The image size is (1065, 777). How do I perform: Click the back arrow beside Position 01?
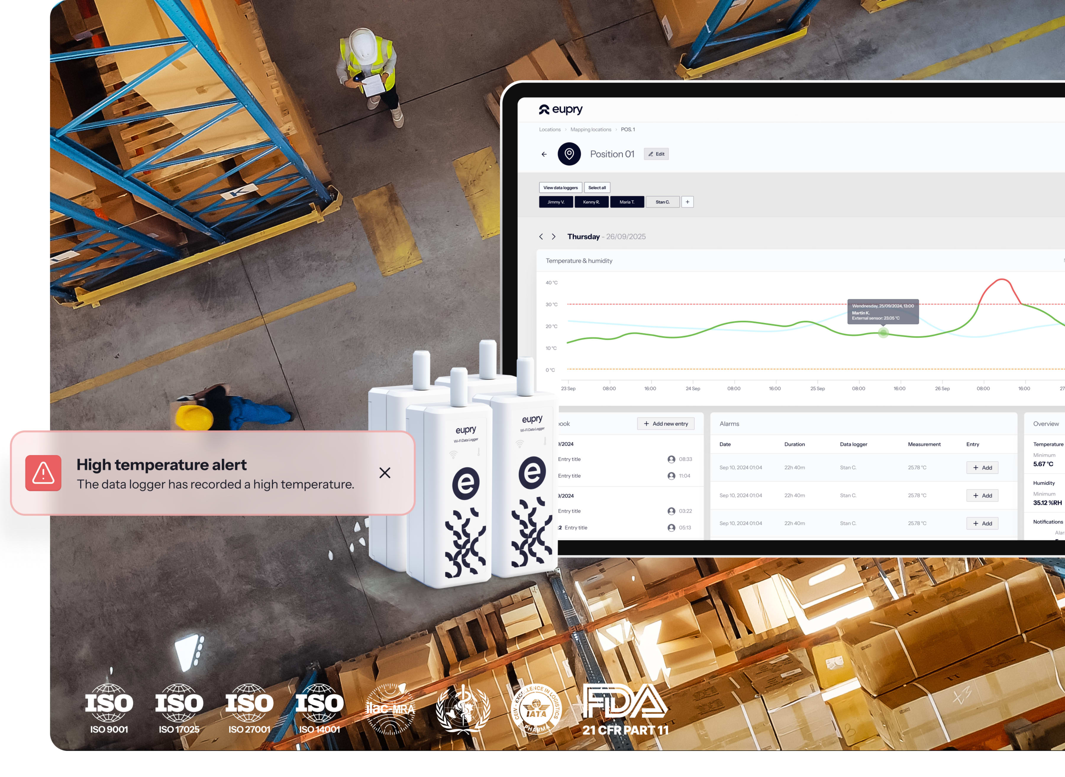pyautogui.click(x=544, y=154)
